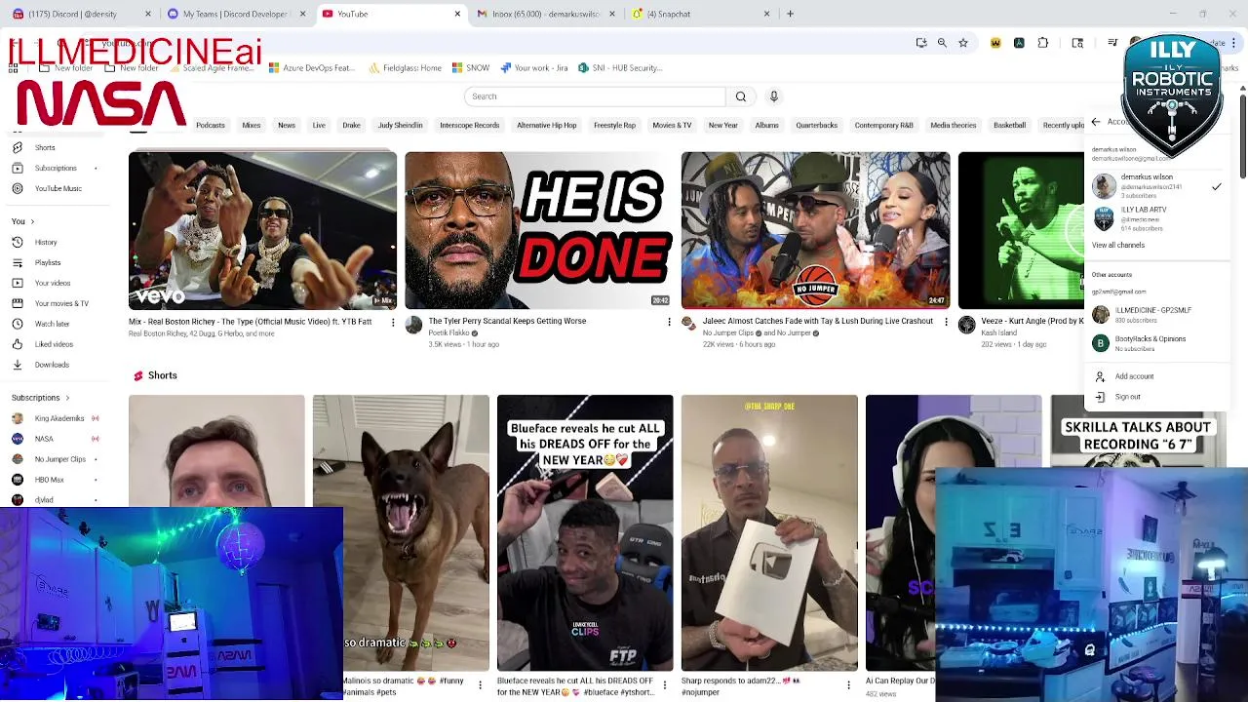Switch to BootyRacks & Opinions account

click(1156, 343)
